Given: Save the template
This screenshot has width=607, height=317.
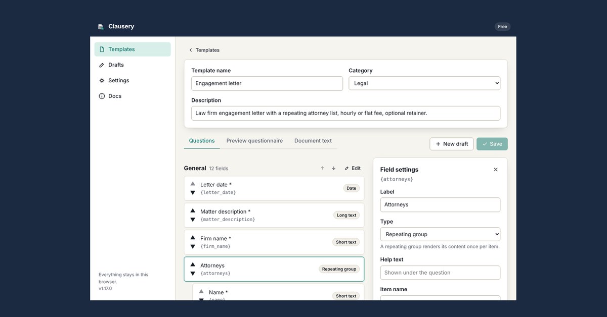Looking at the screenshot, I should (x=492, y=144).
